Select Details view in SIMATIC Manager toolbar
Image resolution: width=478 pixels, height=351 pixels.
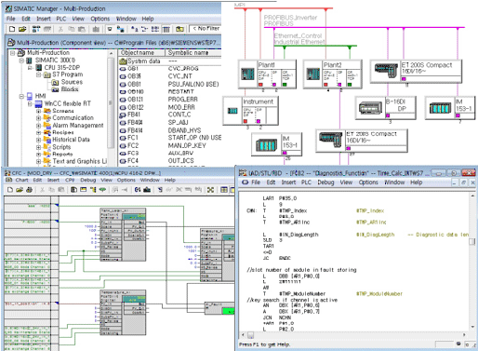coord(166,29)
